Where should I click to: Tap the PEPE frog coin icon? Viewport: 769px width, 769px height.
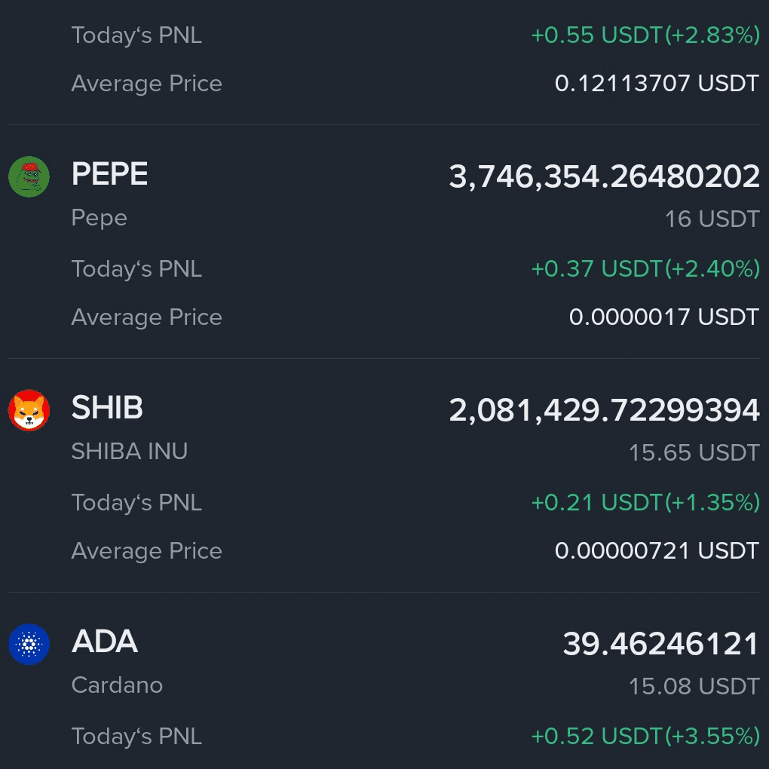pos(29,176)
